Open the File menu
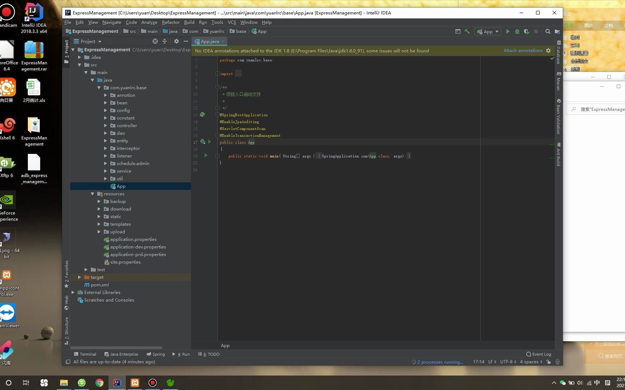Viewport: 625px width, 390px height. (x=68, y=22)
